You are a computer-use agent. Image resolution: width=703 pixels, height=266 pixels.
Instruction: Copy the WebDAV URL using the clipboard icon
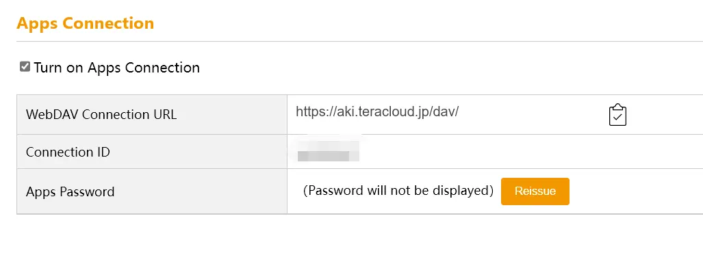tap(617, 115)
